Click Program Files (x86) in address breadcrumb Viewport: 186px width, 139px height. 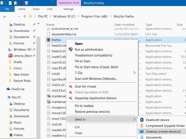(x=95, y=16)
